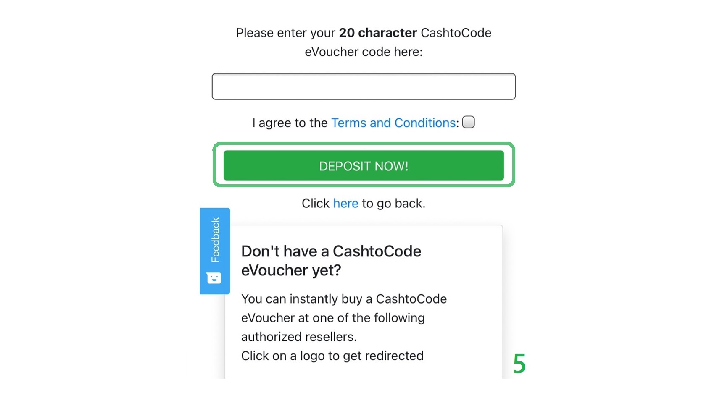Click the word "CashtoCode" in the top instruction
This screenshot has width=717, height=403.
click(456, 33)
